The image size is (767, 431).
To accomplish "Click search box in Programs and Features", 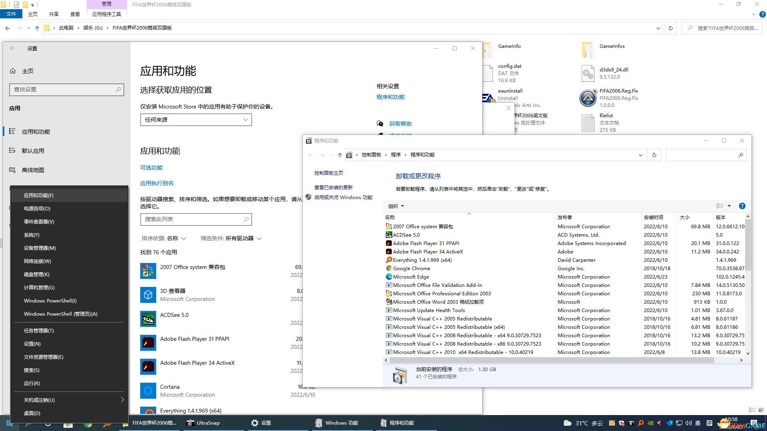I will [705, 155].
